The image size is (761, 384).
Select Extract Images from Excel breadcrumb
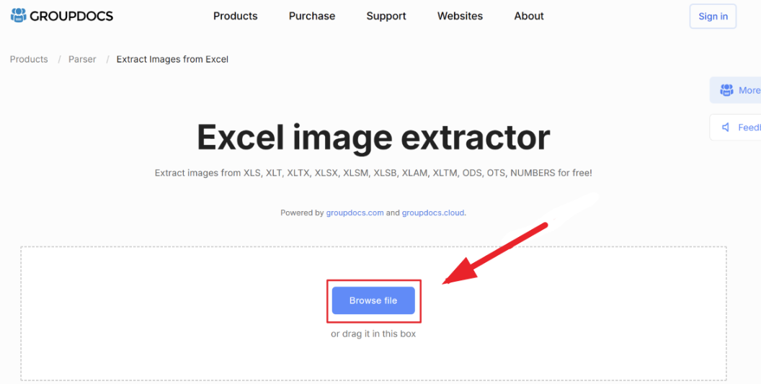pyautogui.click(x=172, y=59)
